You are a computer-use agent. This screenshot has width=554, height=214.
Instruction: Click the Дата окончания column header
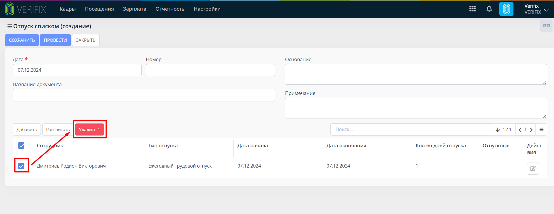coord(346,146)
